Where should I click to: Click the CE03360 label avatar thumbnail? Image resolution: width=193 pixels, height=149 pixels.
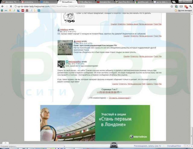(65, 47)
